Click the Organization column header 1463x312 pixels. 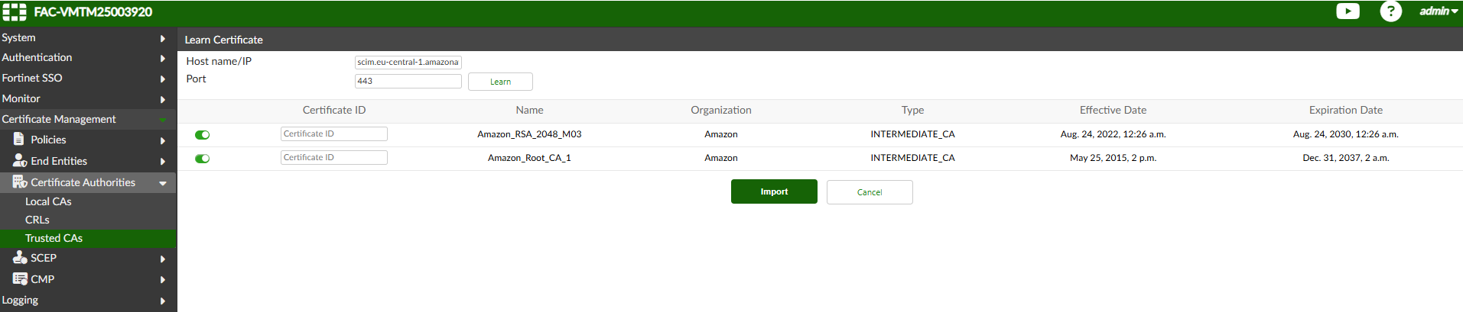[721, 110]
